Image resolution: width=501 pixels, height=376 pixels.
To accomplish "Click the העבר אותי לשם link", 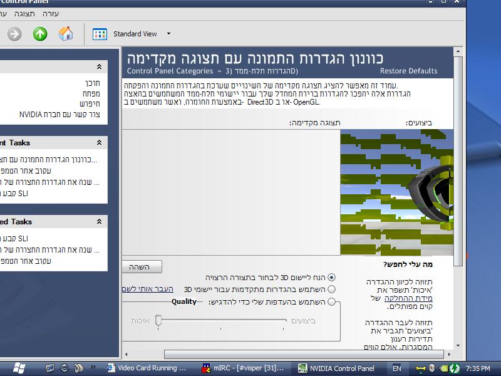I will (148, 289).
